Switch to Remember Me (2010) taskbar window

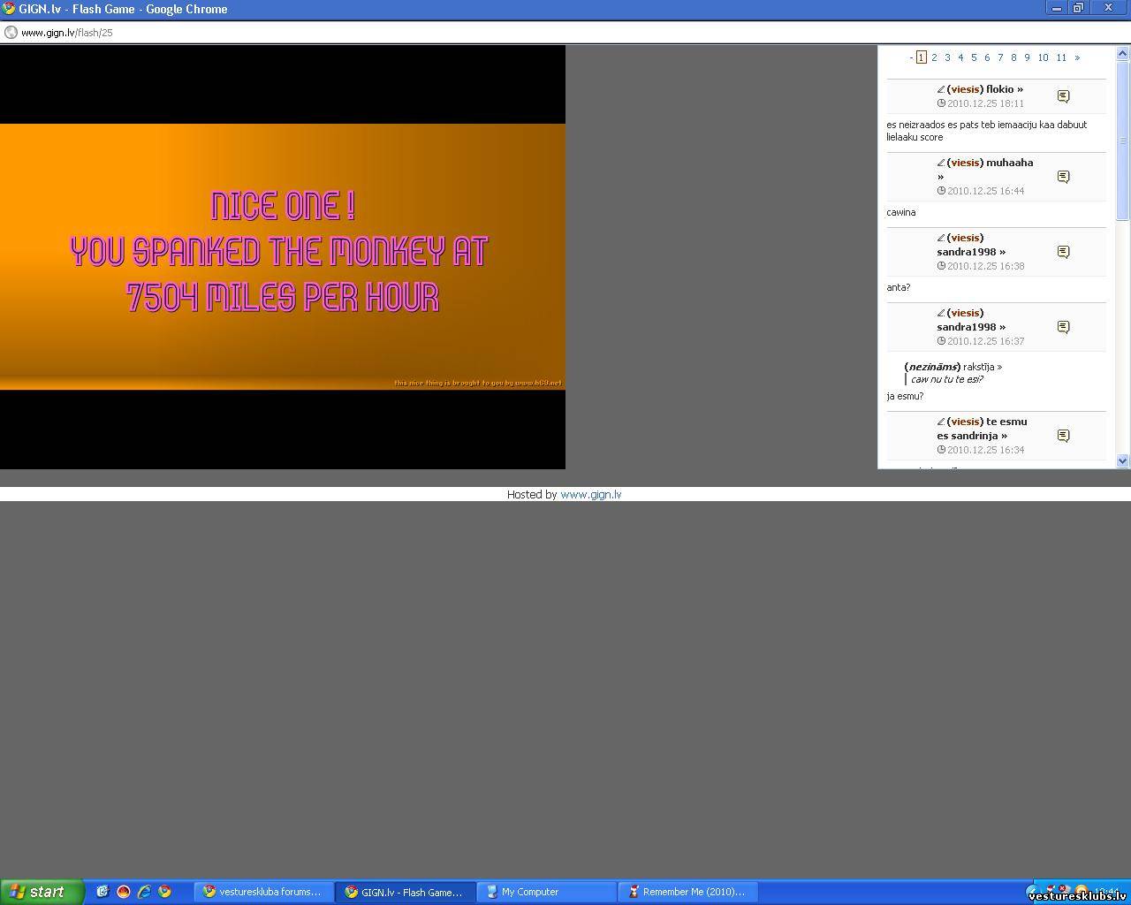tap(687, 892)
